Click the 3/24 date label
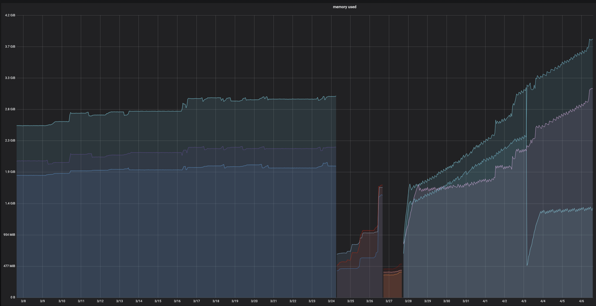 point(332,301)
